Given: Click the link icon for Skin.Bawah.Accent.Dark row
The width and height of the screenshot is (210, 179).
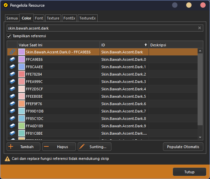Looking at the screenshot, I should (12, 52).
